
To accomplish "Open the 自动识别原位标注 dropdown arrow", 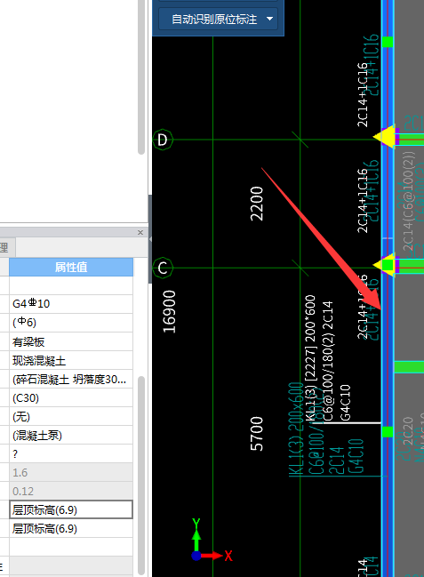I will click(270, 19).
